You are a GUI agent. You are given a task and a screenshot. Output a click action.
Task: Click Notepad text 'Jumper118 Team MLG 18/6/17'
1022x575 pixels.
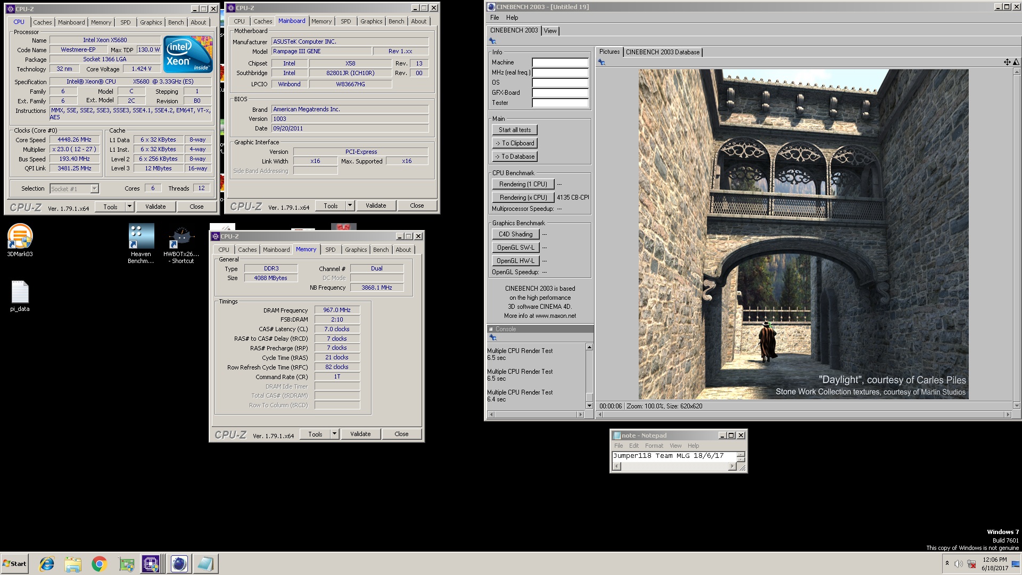(668, 456)
